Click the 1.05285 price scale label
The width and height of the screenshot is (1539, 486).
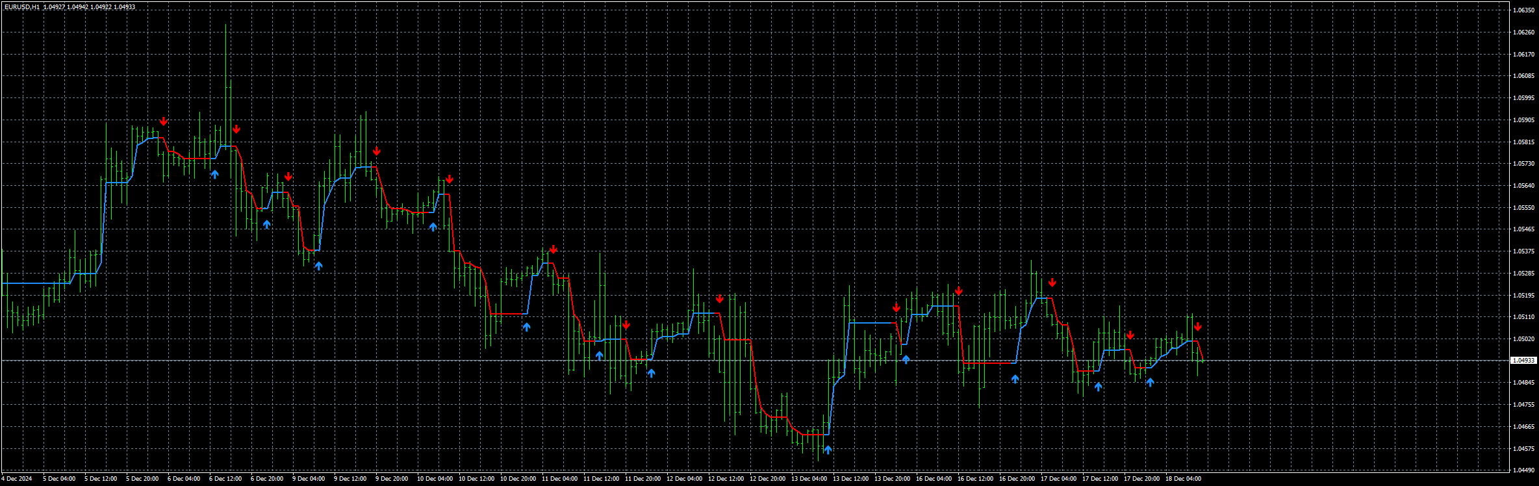point(1524,274)
